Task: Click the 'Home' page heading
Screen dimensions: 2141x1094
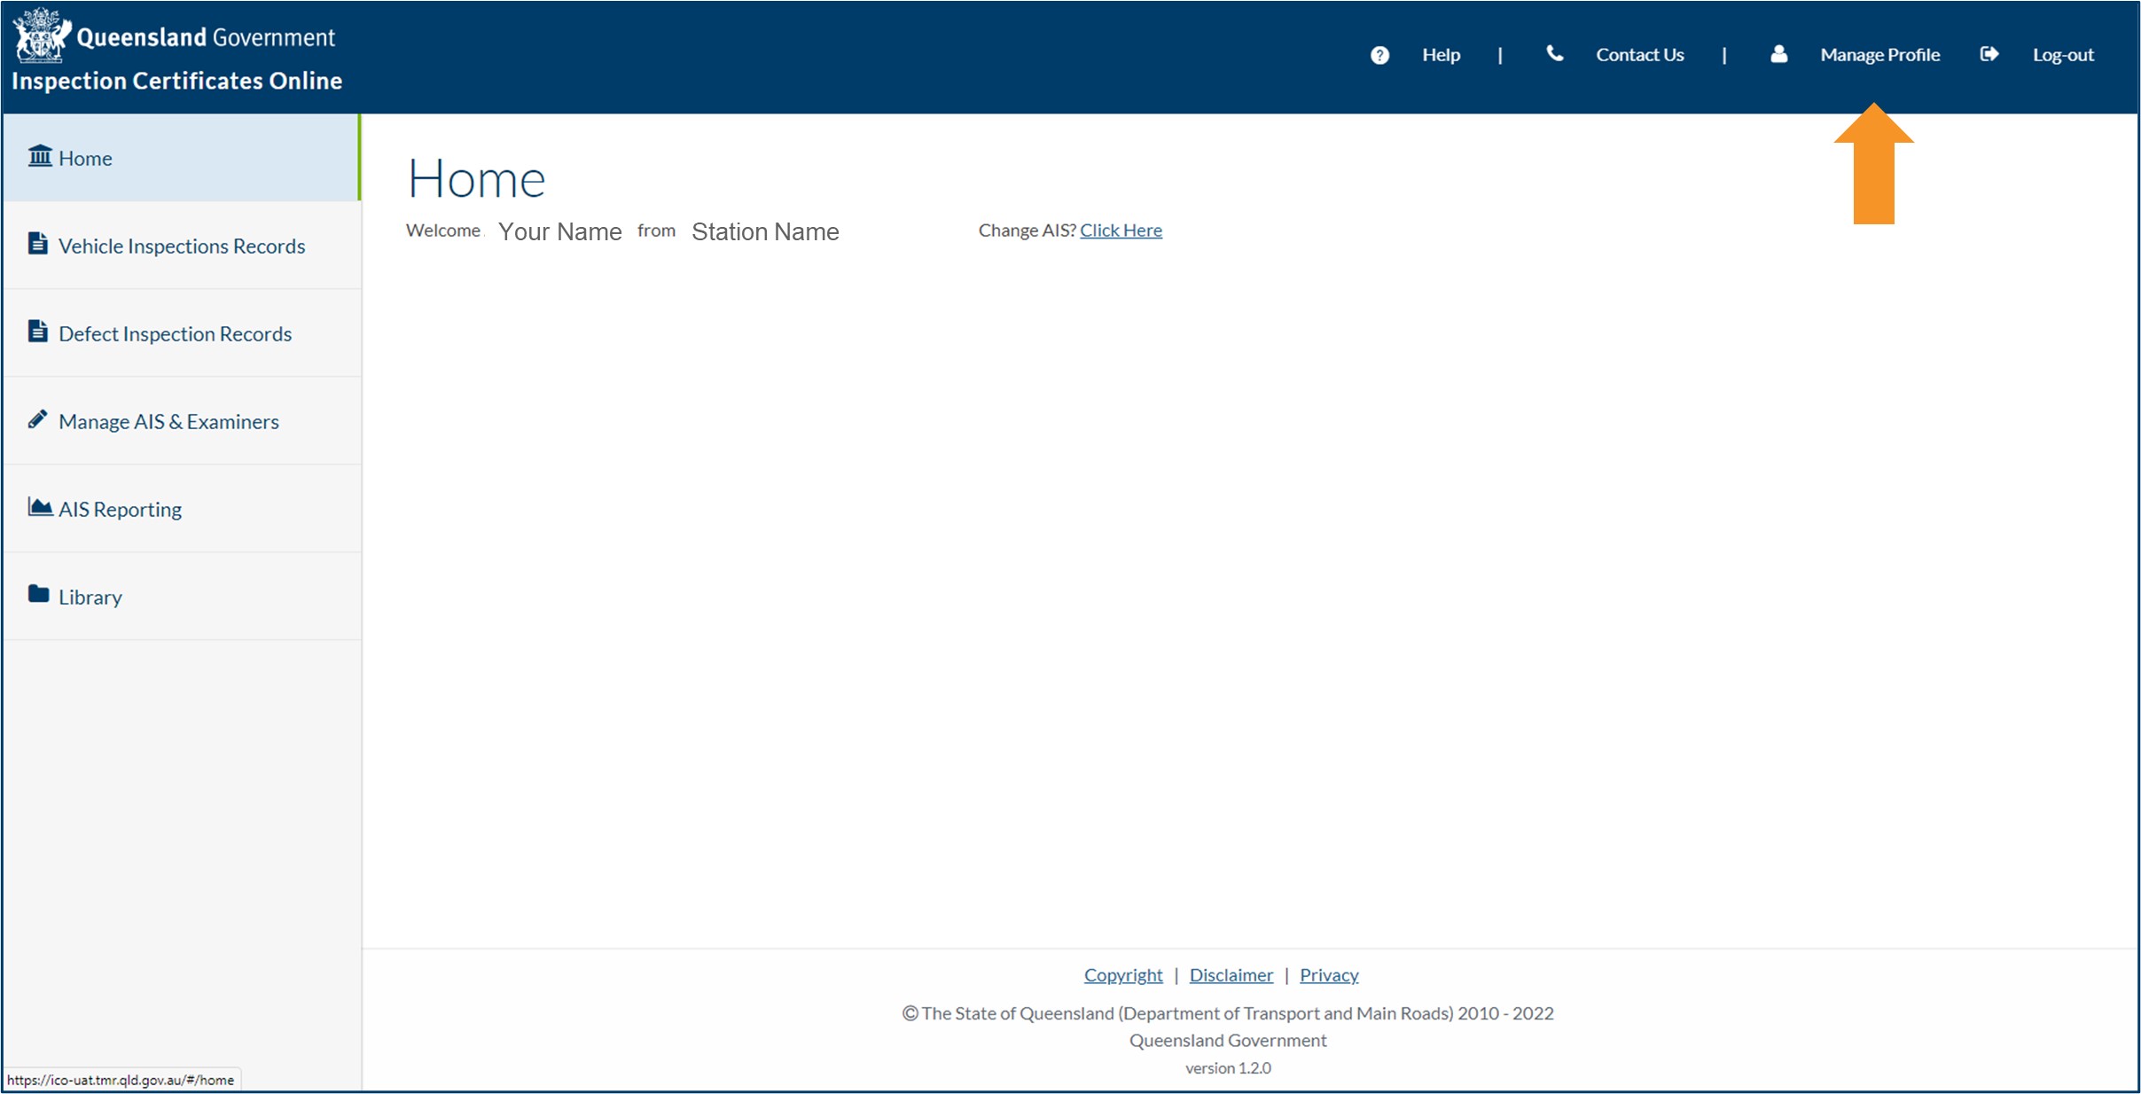Action: (x=476, y=179)
